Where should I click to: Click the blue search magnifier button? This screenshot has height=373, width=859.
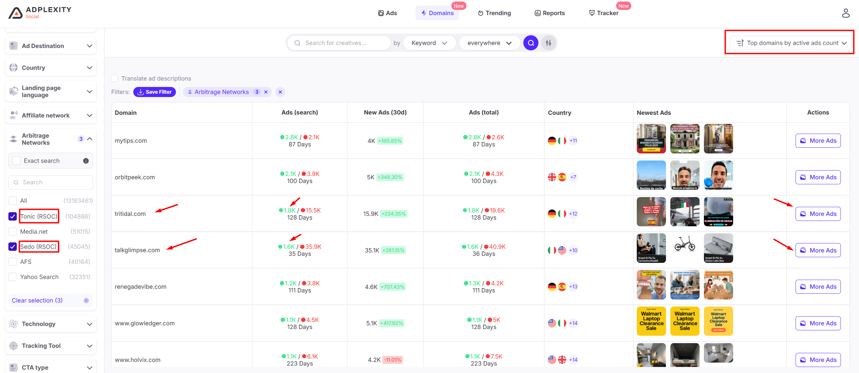[531, 43]
